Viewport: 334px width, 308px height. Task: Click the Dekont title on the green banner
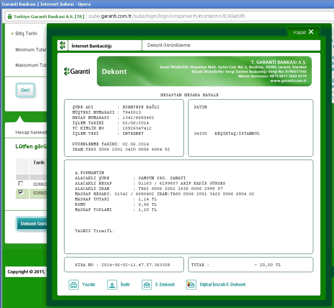tap(114, 71)
